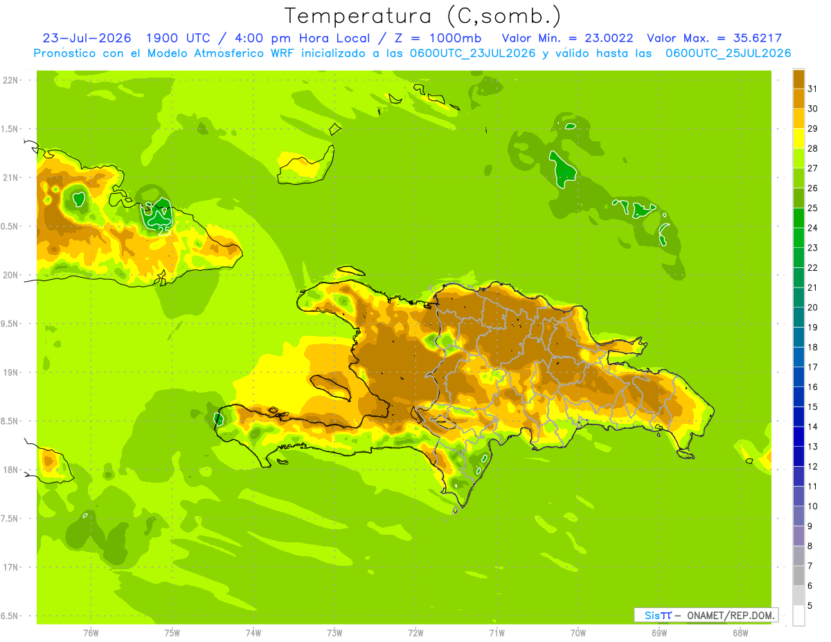Image resolution: width=831 pixels, height=642 pixels.
Task: Select the legend value '5'
Action: tap(810, 606)
